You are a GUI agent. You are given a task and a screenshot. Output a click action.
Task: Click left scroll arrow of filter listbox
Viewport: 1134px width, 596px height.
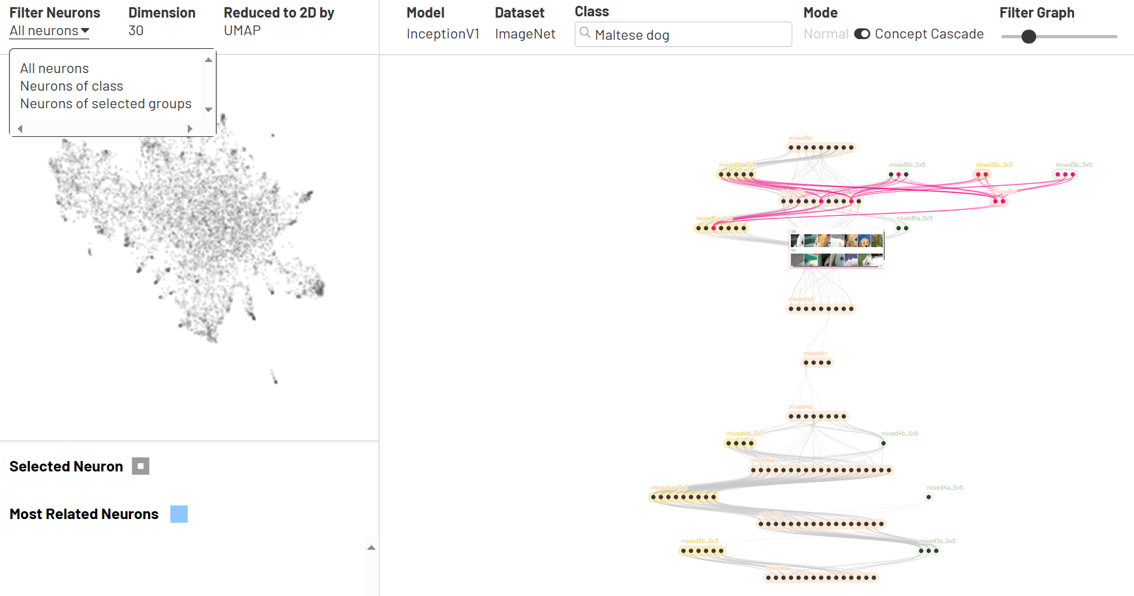click(x=20, y=129)
